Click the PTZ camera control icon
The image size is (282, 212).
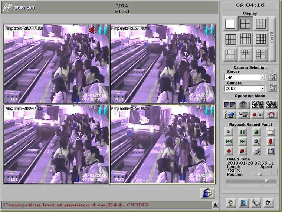pyautogui.click(x=243, y=115)
